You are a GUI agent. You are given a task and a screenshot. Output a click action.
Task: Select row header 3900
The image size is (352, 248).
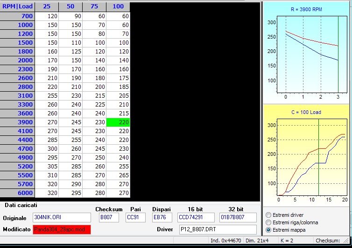(x=17, y=122)
